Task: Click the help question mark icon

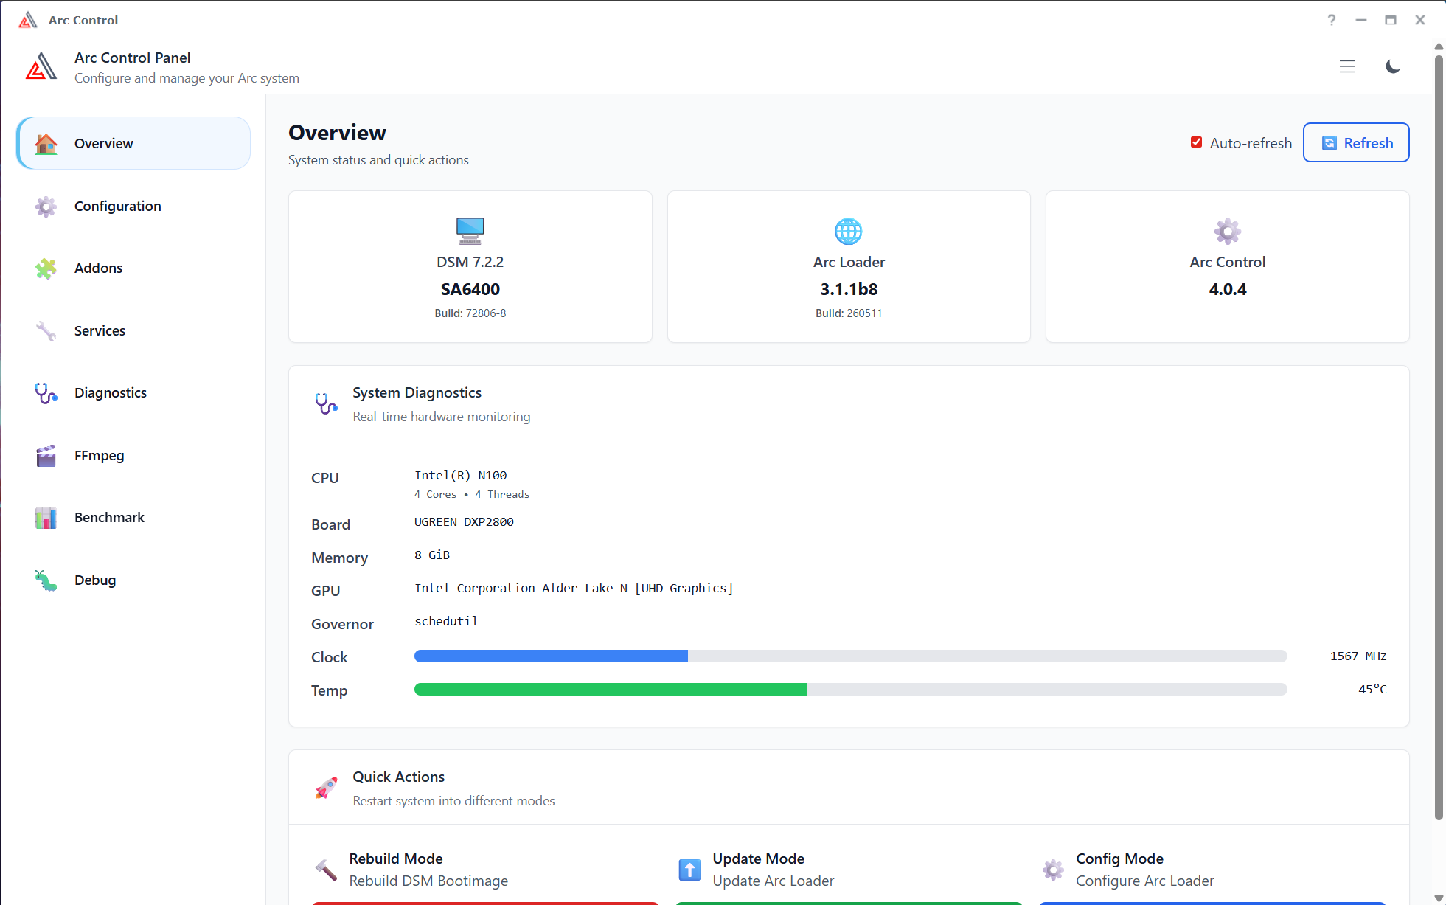Action: (x=1332, y=20)
